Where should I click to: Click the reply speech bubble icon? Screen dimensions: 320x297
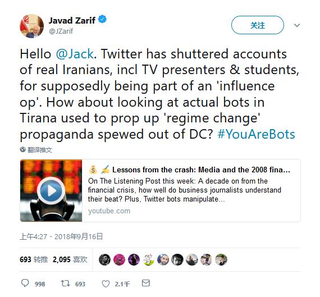(25, 283)
